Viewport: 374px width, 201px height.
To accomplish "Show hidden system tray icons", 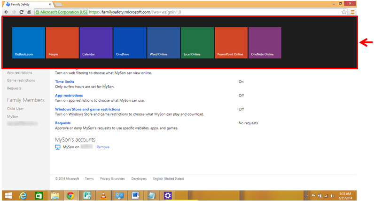I will pyautogui.click(x=307, y=196).
